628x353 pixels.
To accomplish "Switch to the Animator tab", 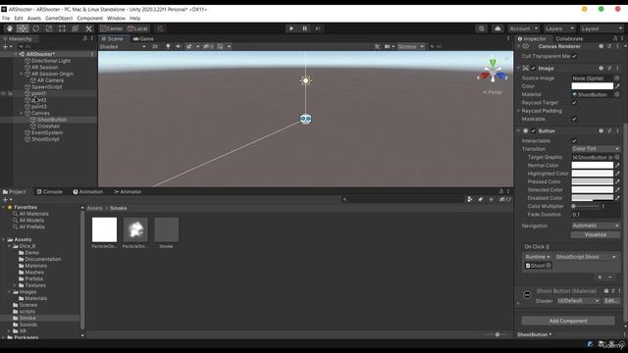I will point(128,192).
